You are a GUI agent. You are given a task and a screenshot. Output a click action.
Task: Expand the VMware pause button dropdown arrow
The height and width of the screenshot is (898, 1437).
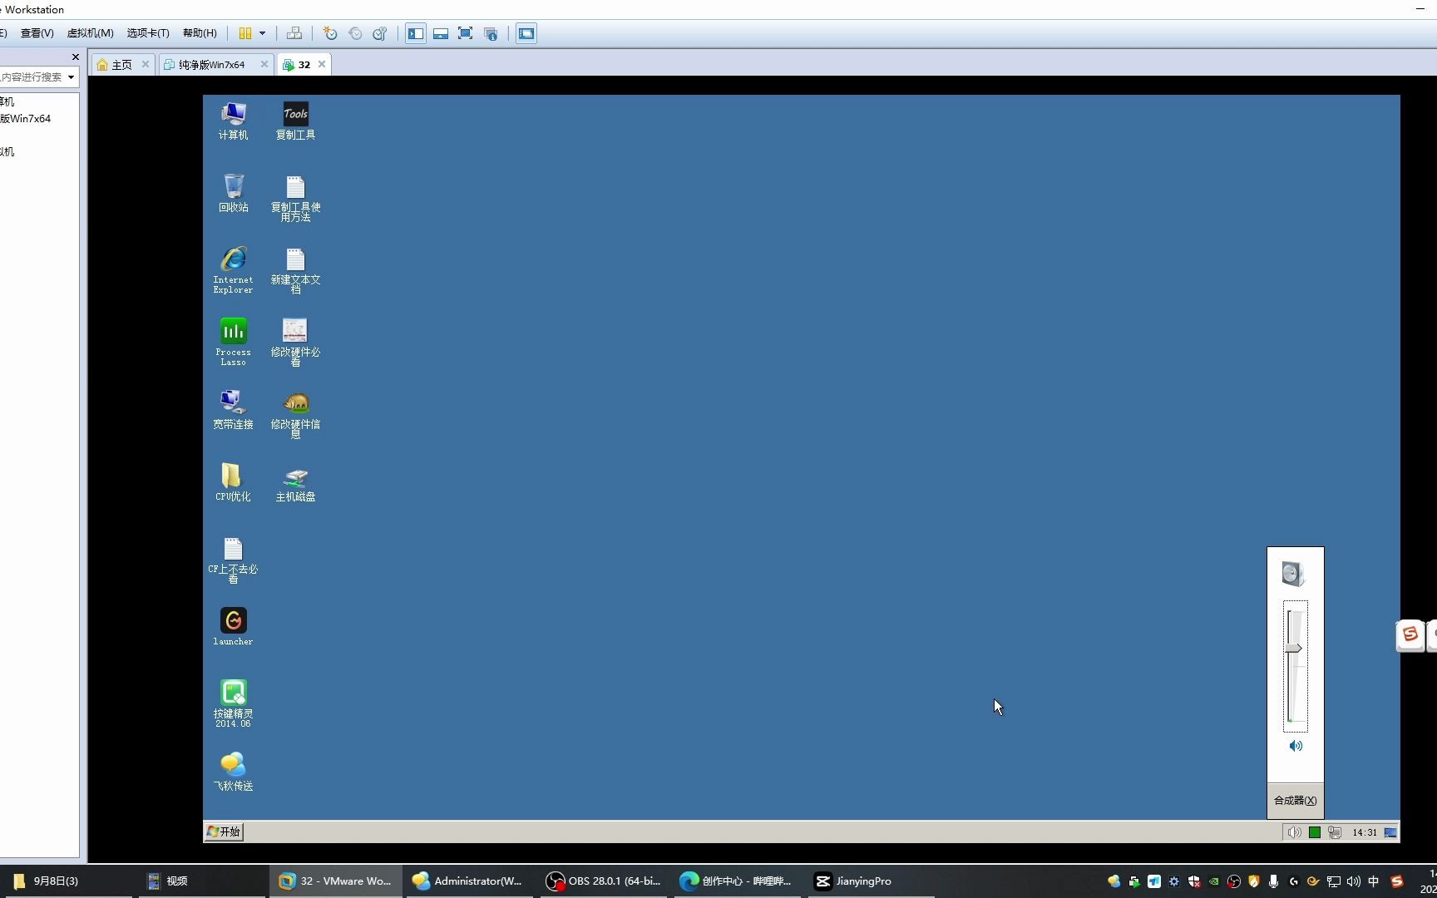click(262, 33)
